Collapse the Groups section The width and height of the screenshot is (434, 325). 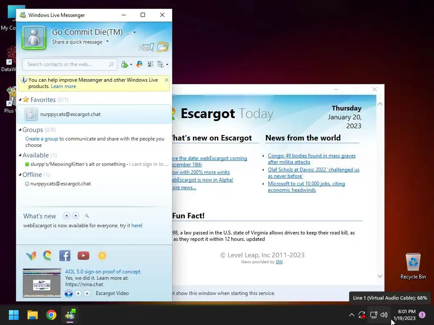click(20, 129)
